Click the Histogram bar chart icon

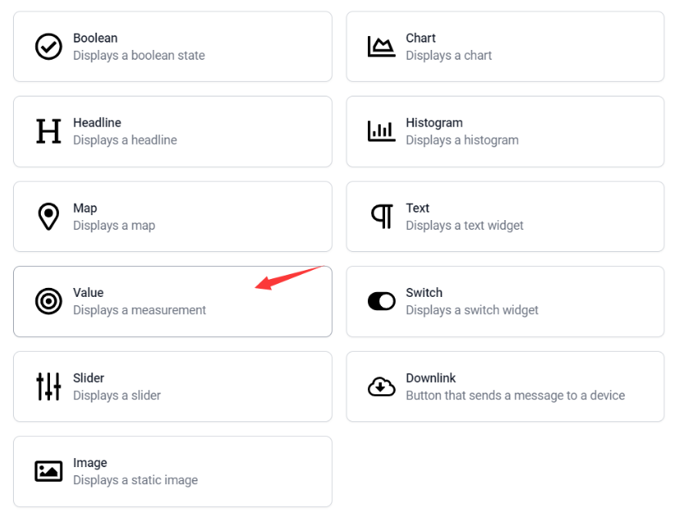pos(382,131)
